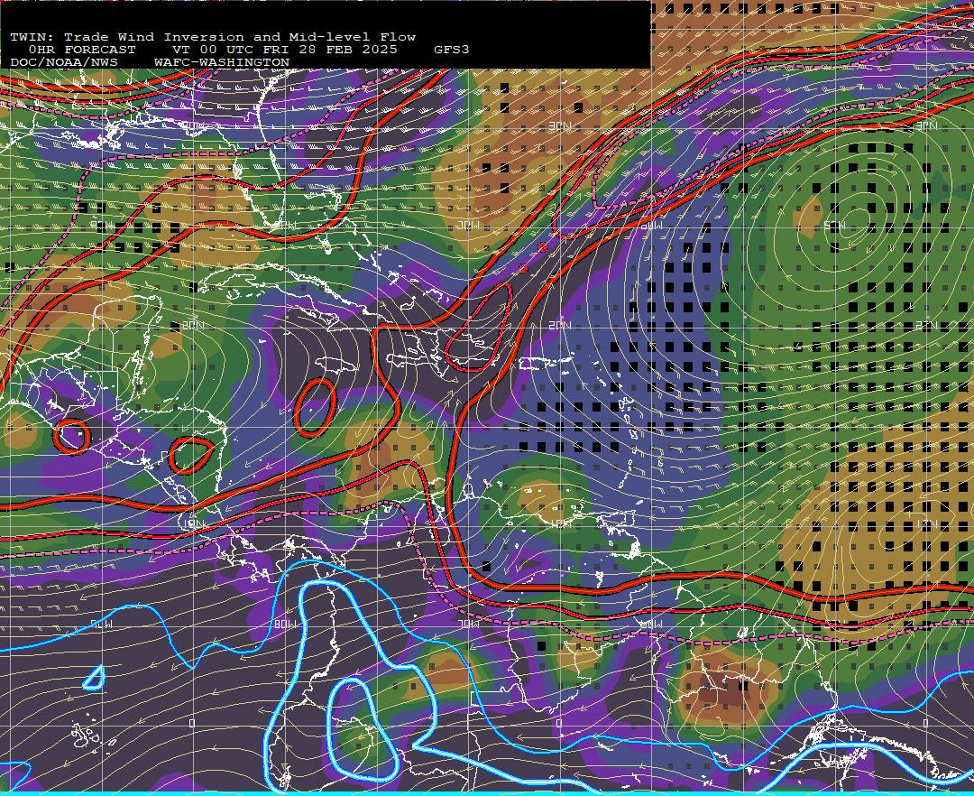The width and height of the screenshot is (974, 796).
Task: Select the '0HR FORECAST' header text
Action: 81,50
